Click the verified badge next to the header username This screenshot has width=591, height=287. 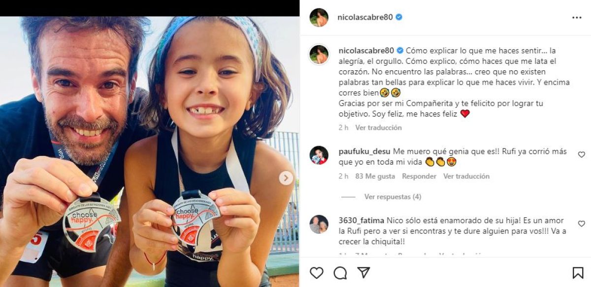coord(399,17)
